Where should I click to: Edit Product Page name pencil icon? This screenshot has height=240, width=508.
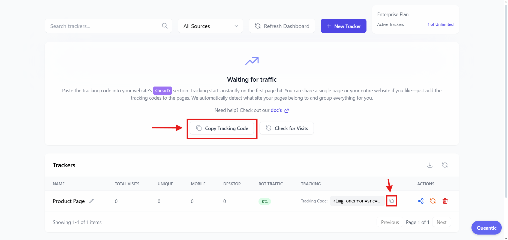[92, 201]
